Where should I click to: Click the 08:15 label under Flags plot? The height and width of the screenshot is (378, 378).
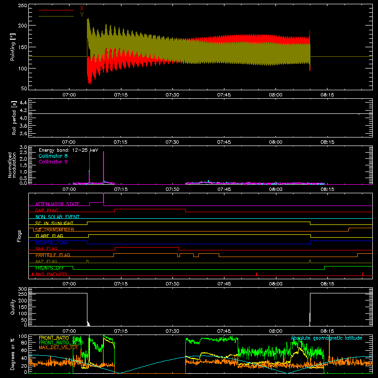[x=327, y=284]
